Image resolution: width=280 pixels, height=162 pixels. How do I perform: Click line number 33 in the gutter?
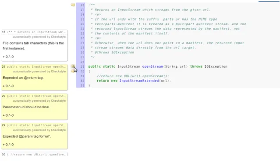tap(82, 86)
